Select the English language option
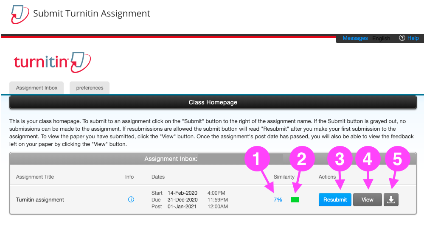Viewport: 424px width, 227px height. click(x=381, y=39)
